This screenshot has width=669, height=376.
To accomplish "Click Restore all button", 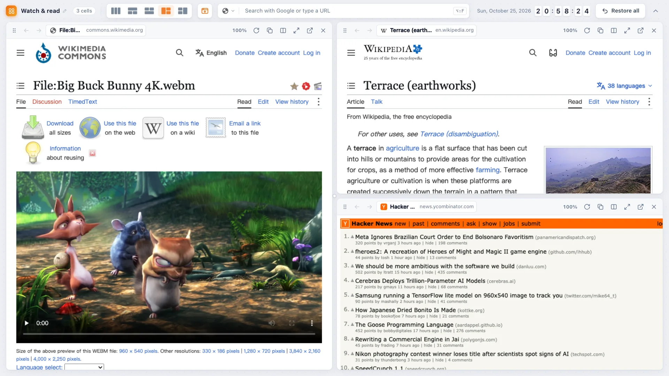I will coord(621,11).
